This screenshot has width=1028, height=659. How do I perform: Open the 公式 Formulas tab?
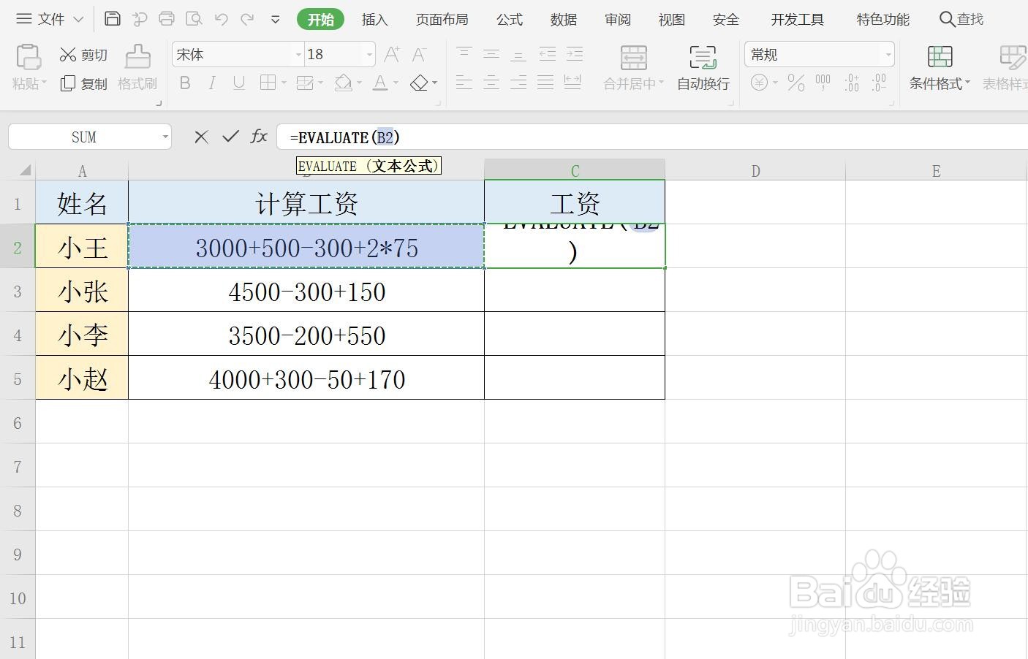pyautogui.click(x=510, y=20)
